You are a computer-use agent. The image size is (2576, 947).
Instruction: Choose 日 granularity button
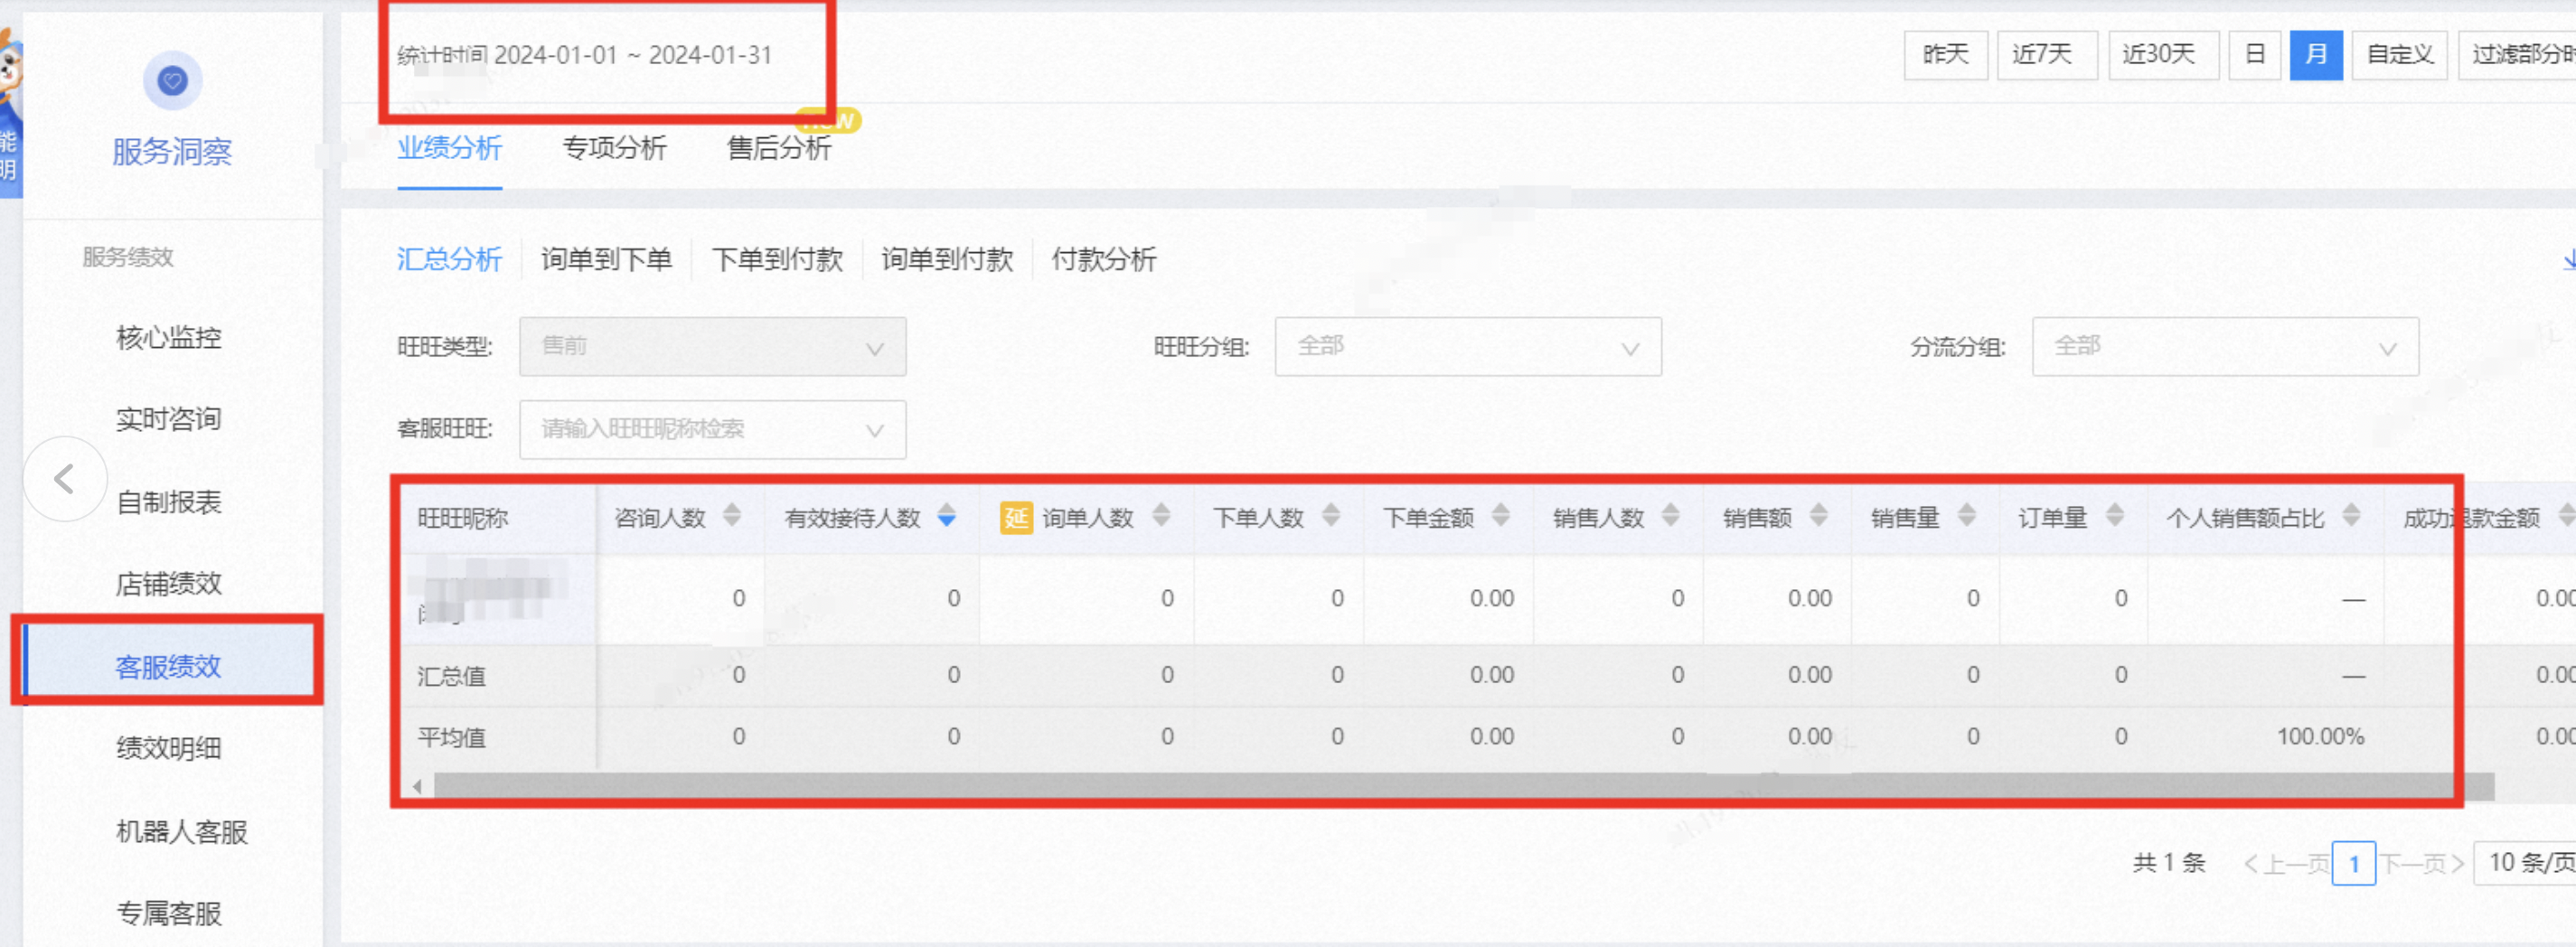click(2254, 55)
